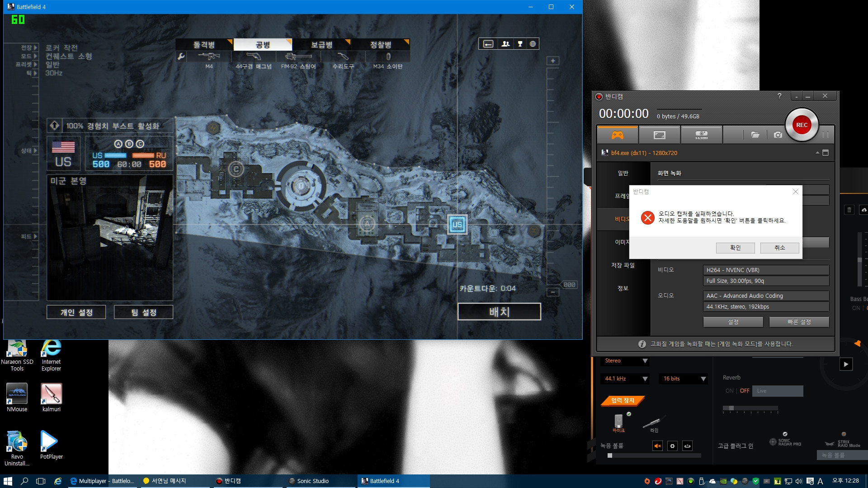
Task: Toggle Sonic Radar Pro plugin checkbox
Action: [785, 434]
